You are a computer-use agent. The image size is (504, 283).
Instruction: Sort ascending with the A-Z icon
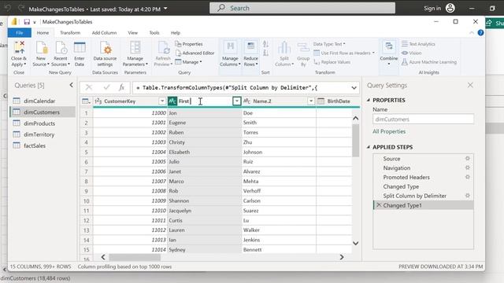click(265, 44)
